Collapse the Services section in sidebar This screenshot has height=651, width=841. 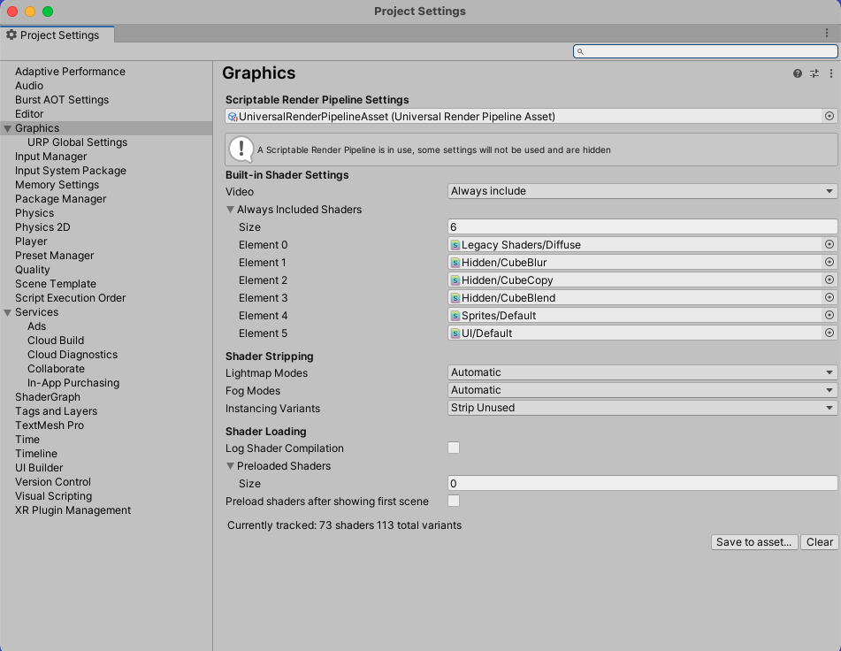[8, 312]
